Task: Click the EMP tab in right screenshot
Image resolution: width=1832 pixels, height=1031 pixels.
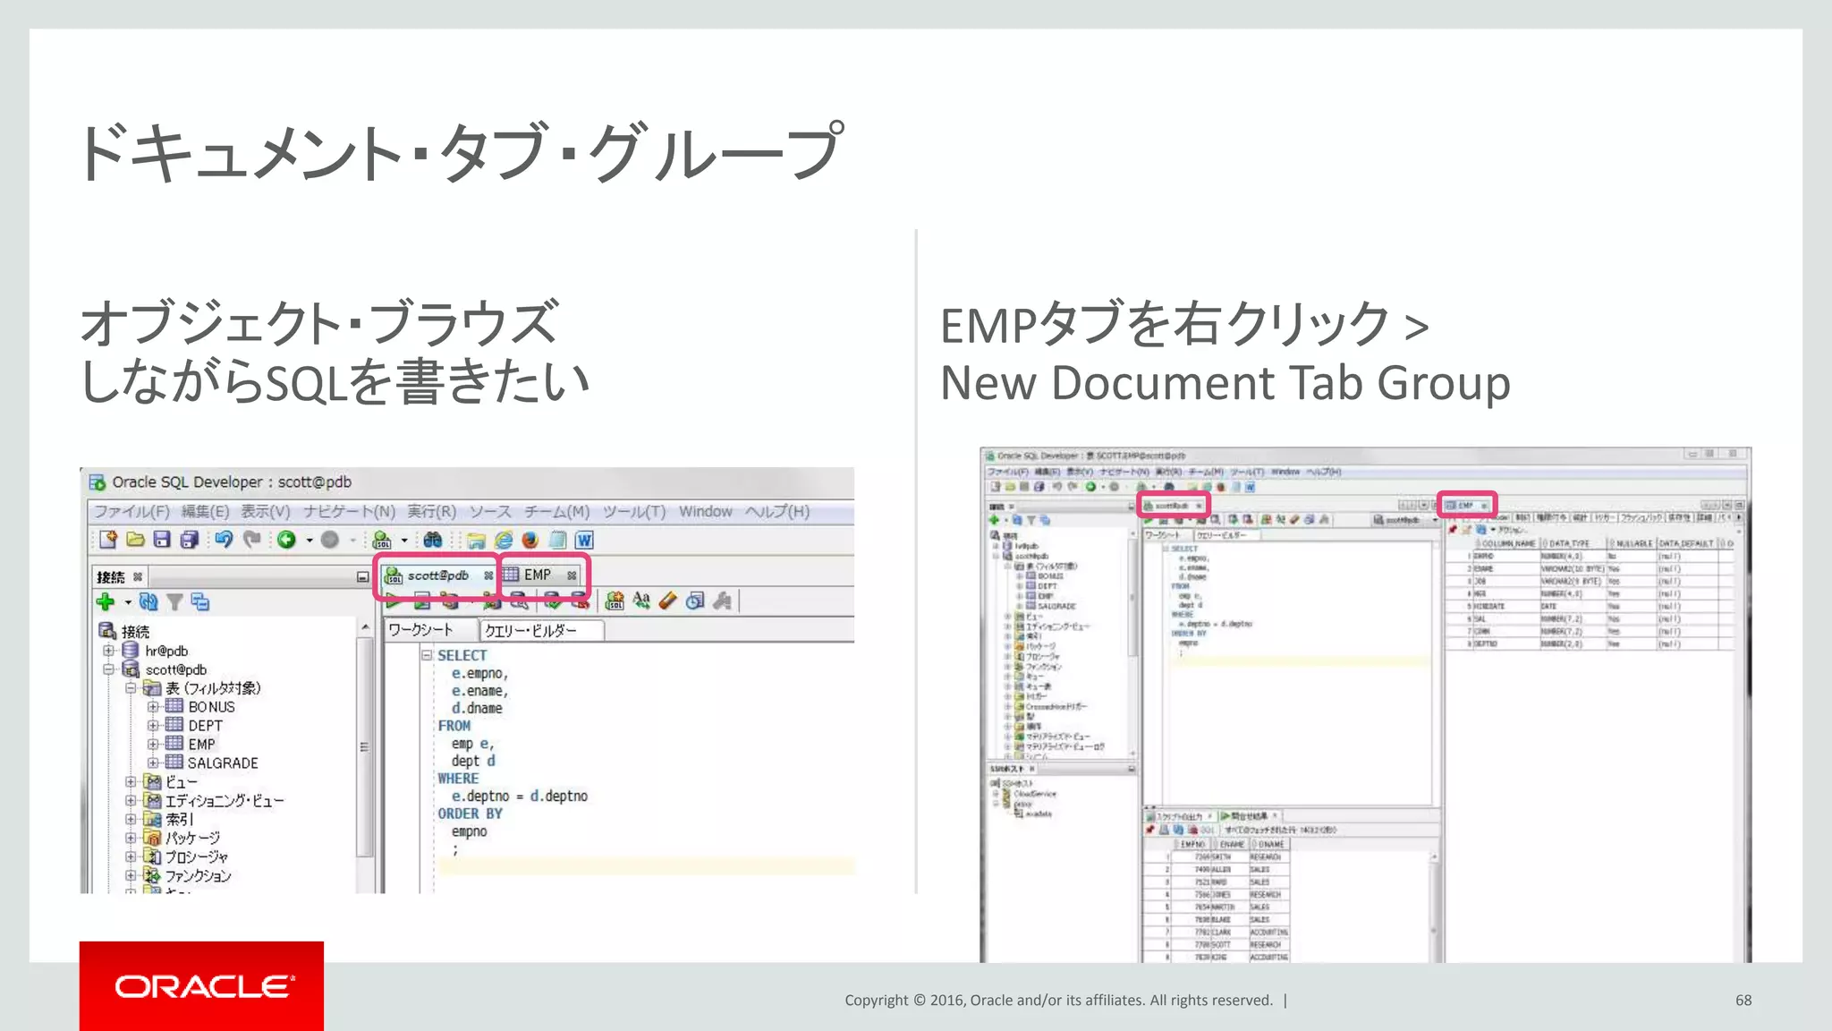Action: 1466,506
